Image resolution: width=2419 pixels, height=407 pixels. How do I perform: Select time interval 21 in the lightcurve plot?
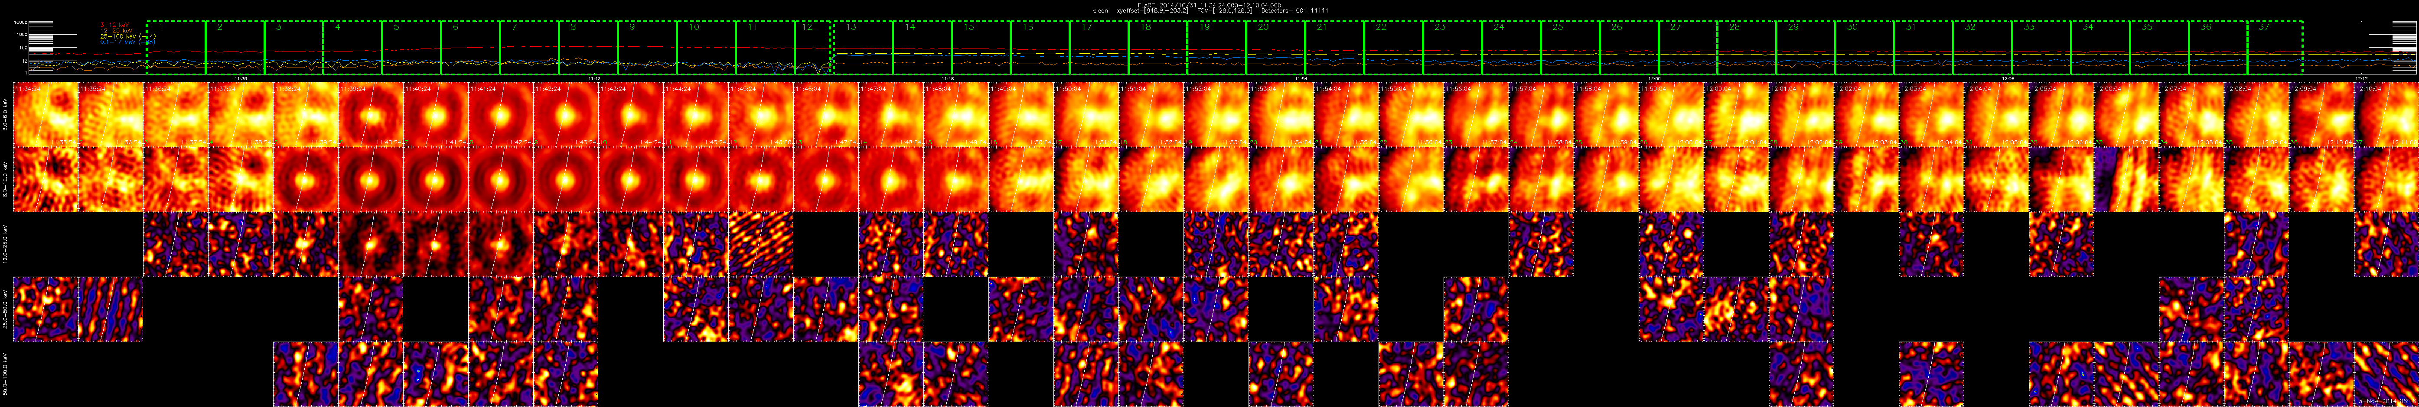pos(1334,48)
